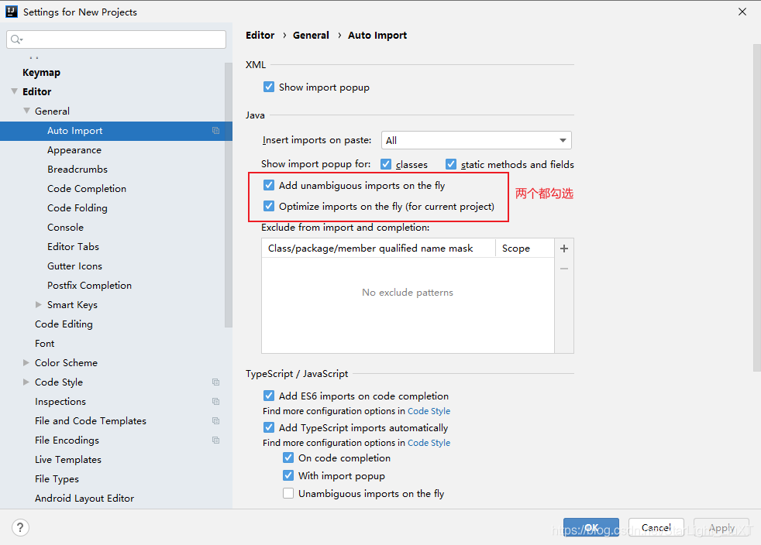Open Code Style link under ES6 imports

pos(429,411)
